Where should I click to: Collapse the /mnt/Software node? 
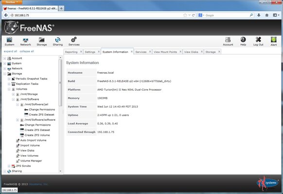coord(13,99)
